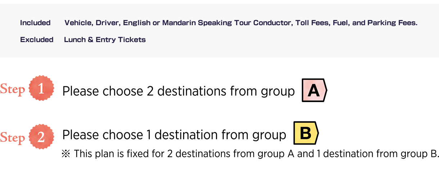The height and width of the screenshot is (174, 439).
Task: Click the Included label
Action: point(35,23)
